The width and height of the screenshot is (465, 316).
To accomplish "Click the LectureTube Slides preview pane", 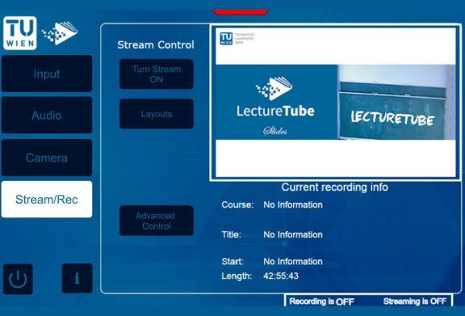I will (276, 102).
